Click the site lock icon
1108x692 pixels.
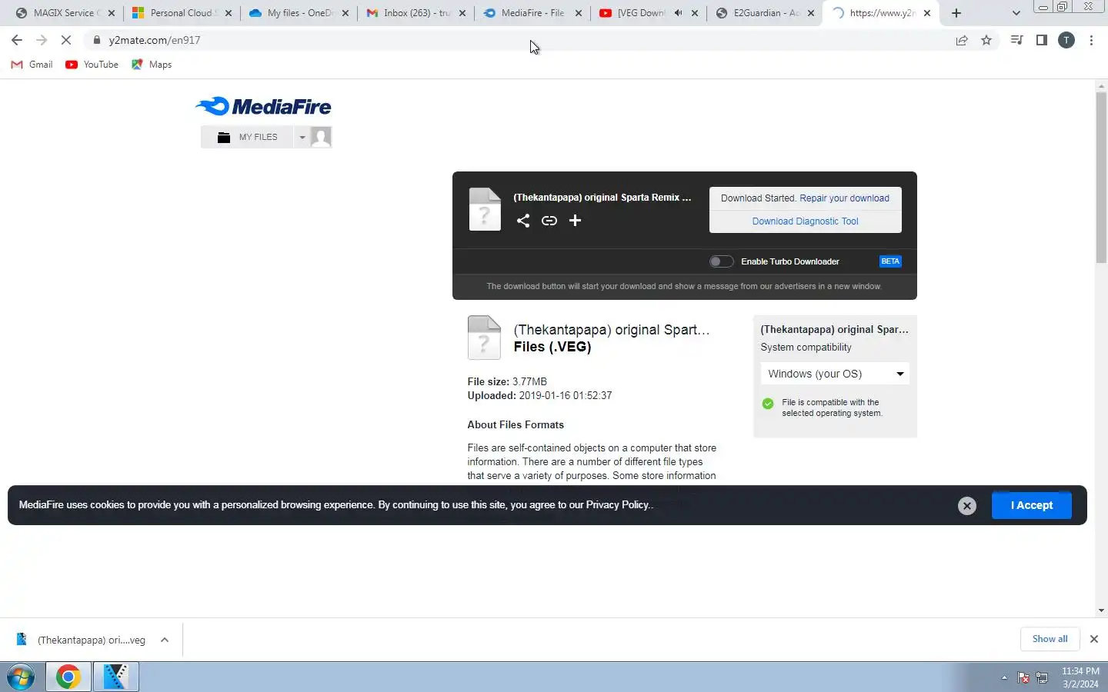point(96,40)
